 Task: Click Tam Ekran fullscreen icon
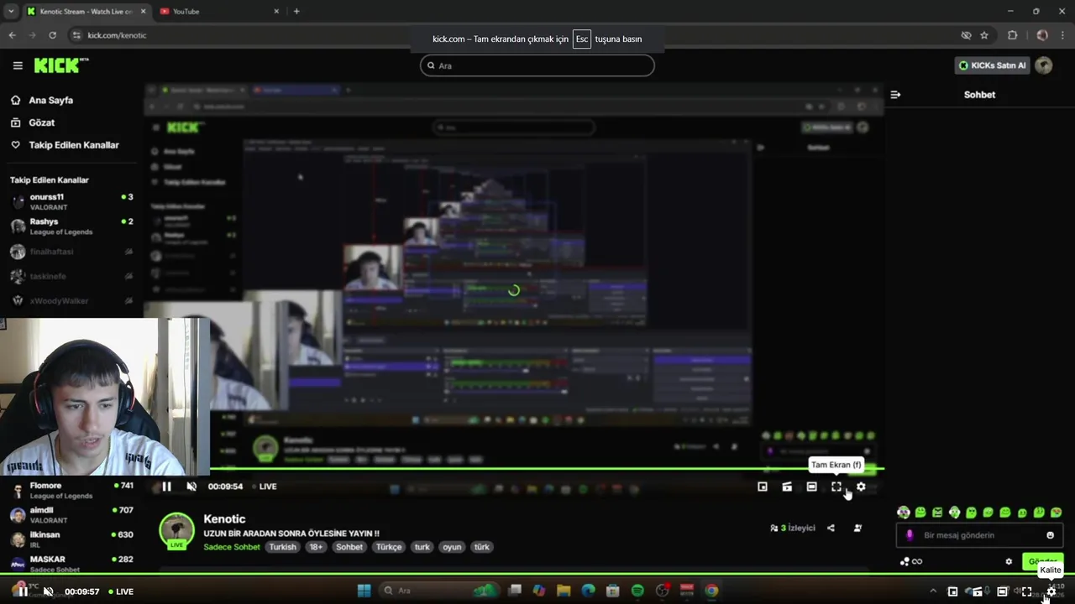tap(836, 487)
